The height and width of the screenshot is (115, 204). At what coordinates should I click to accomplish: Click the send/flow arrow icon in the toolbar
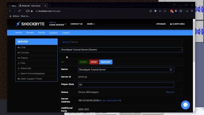click(160, 11)
